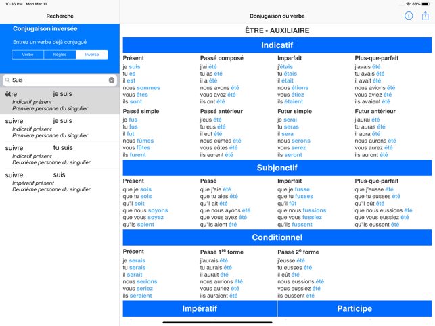Click 'qu'ils soient' in Subjonctif Présent

pyautogui.click(x=138, y=224)
